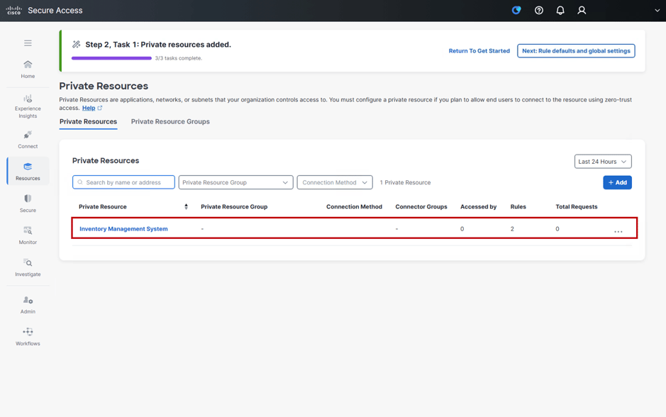The width and height of the screenshot is (666, 417).
Task: Open the Monitor section
Action: point(28,235)
